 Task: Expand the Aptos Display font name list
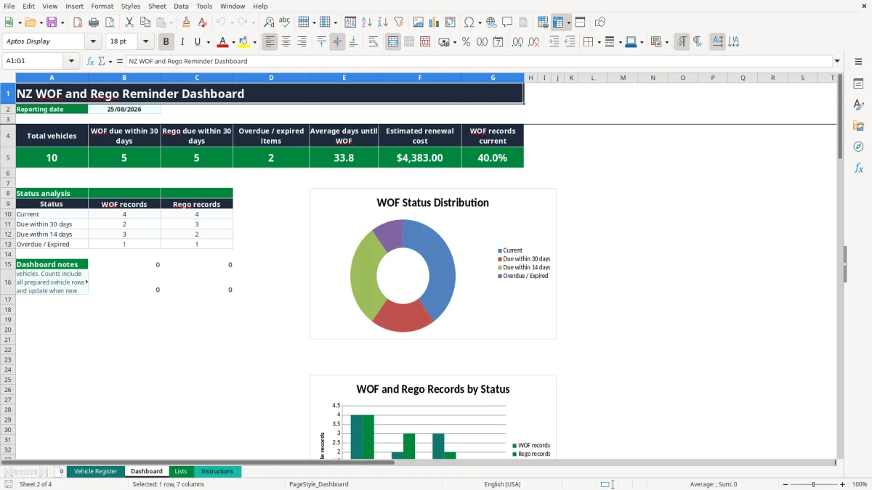[x=93, y=42]
